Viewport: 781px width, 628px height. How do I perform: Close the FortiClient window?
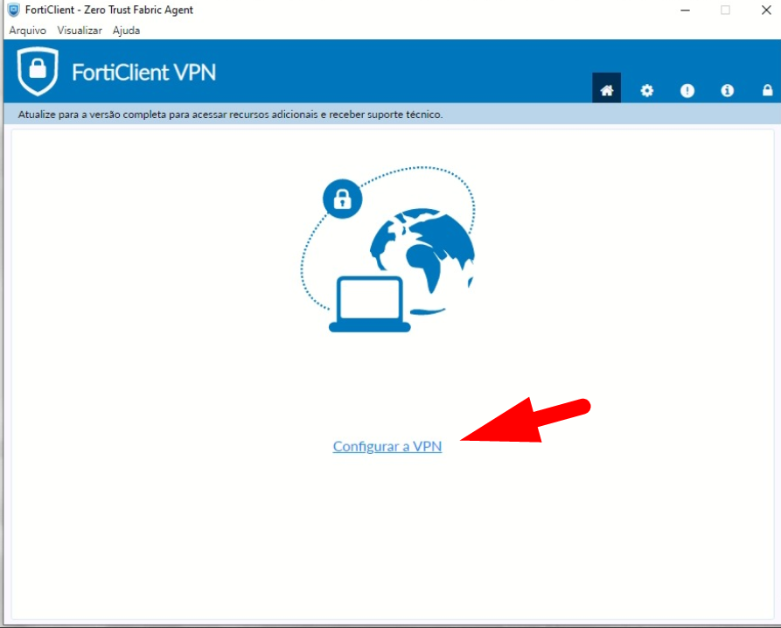(x=766, y=10)
